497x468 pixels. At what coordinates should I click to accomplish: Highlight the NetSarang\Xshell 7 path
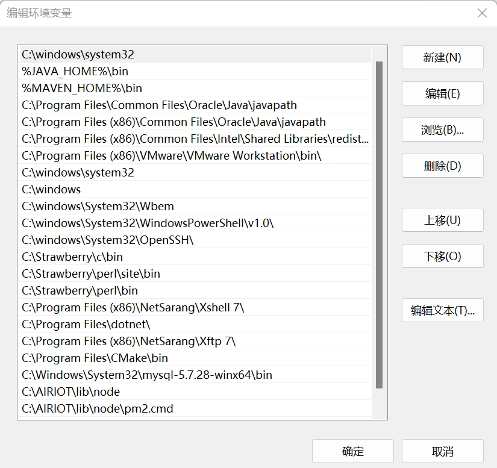pyautogui.click(x=133, y=307)
